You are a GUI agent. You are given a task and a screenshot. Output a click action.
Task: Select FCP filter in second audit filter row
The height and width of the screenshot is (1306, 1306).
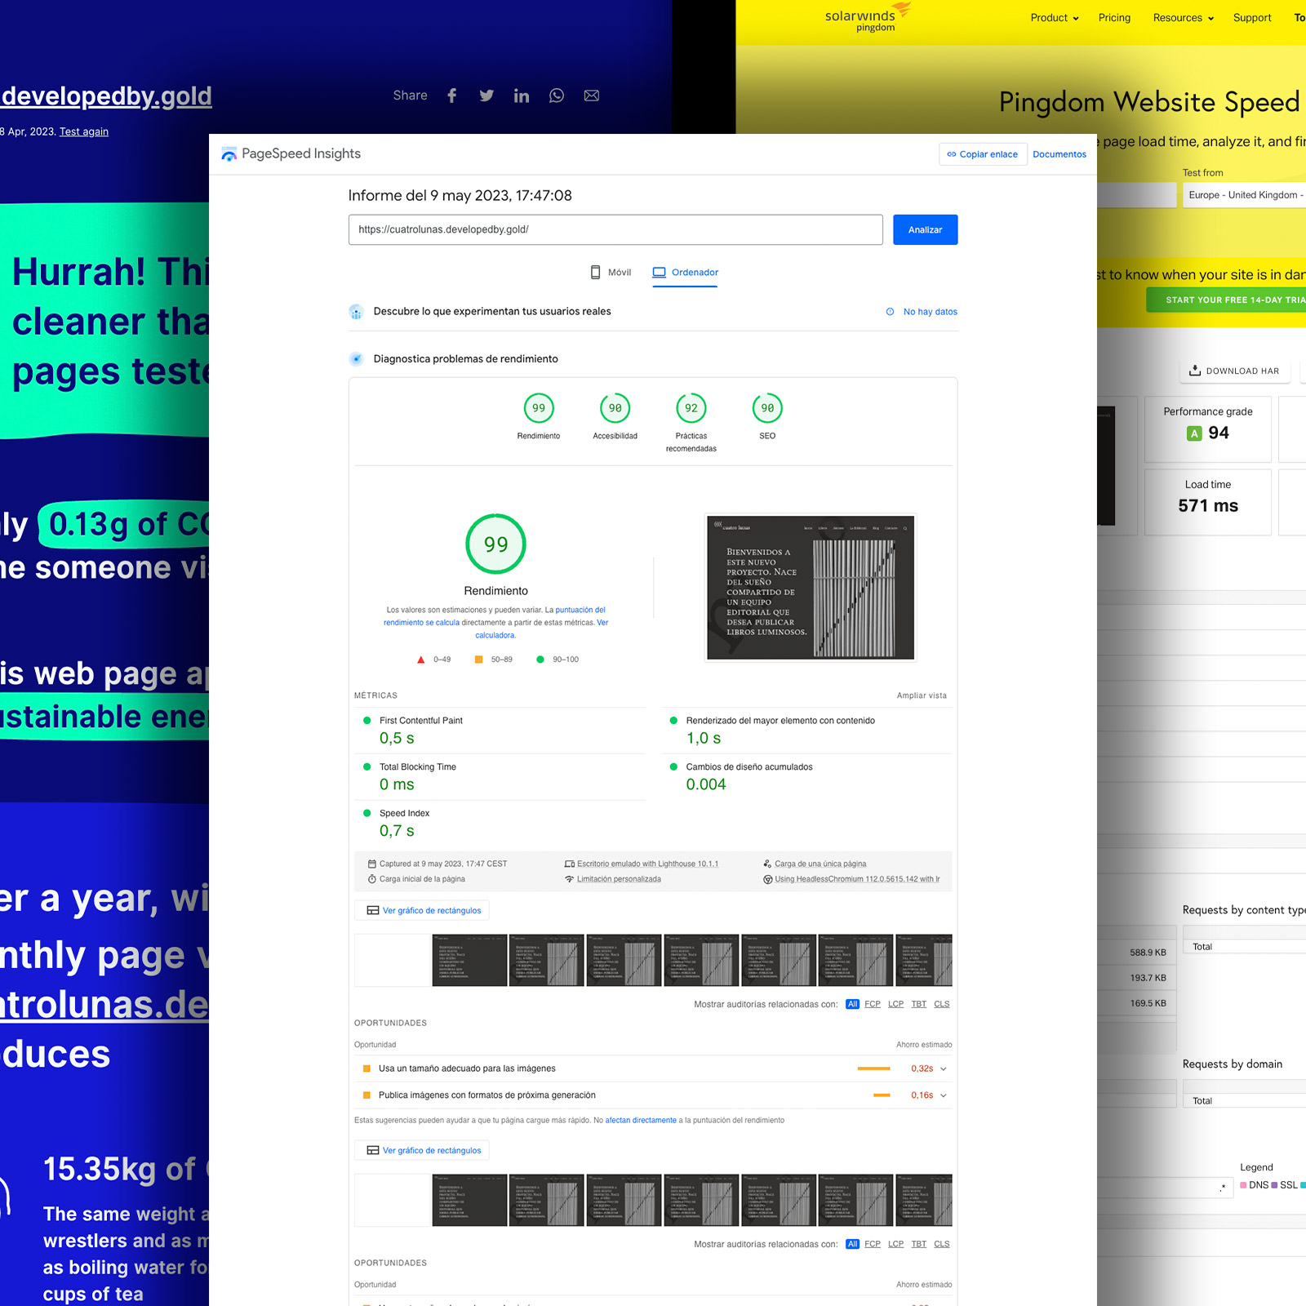pos(873,1244)
